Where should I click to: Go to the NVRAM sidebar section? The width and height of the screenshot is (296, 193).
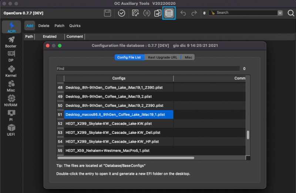[11, 101]
